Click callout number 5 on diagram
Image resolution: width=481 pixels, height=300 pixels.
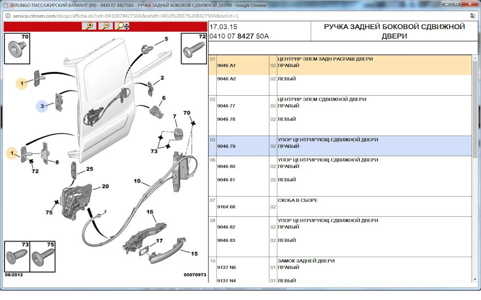(166, 39)
